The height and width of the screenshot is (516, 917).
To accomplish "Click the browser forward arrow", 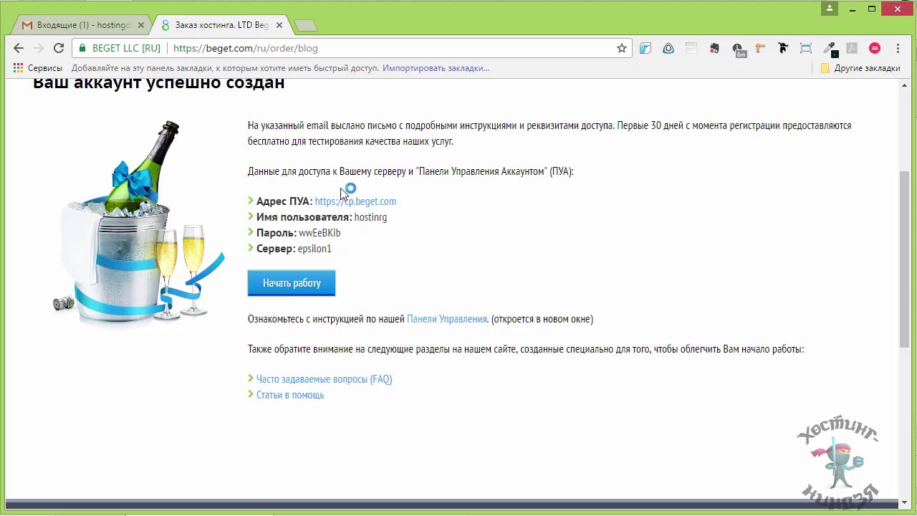I will pos(39,48).
